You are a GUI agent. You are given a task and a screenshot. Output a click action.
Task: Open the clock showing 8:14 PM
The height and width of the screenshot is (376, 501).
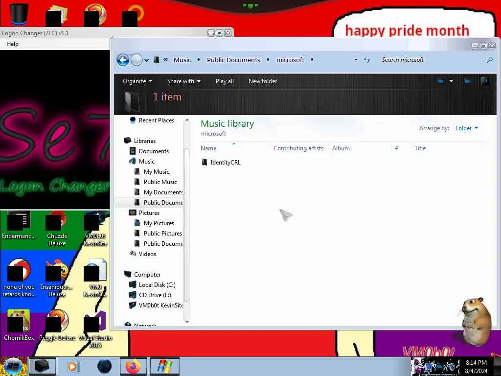pyautogui.click(x=476, y=366)
